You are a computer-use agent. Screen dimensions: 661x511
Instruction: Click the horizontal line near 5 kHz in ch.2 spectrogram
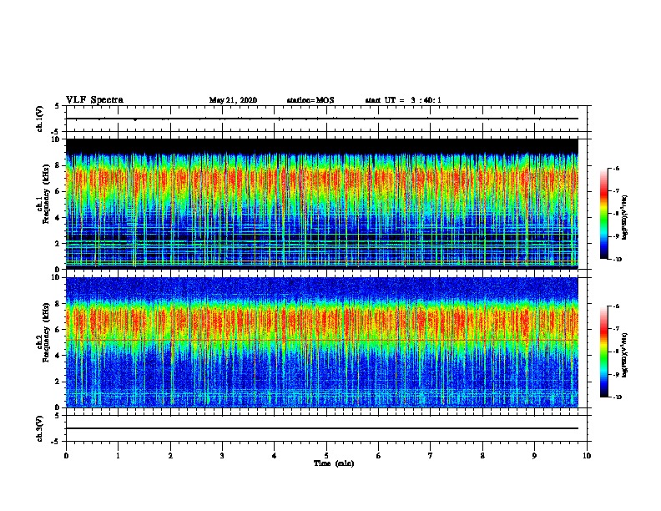[322, 340]
